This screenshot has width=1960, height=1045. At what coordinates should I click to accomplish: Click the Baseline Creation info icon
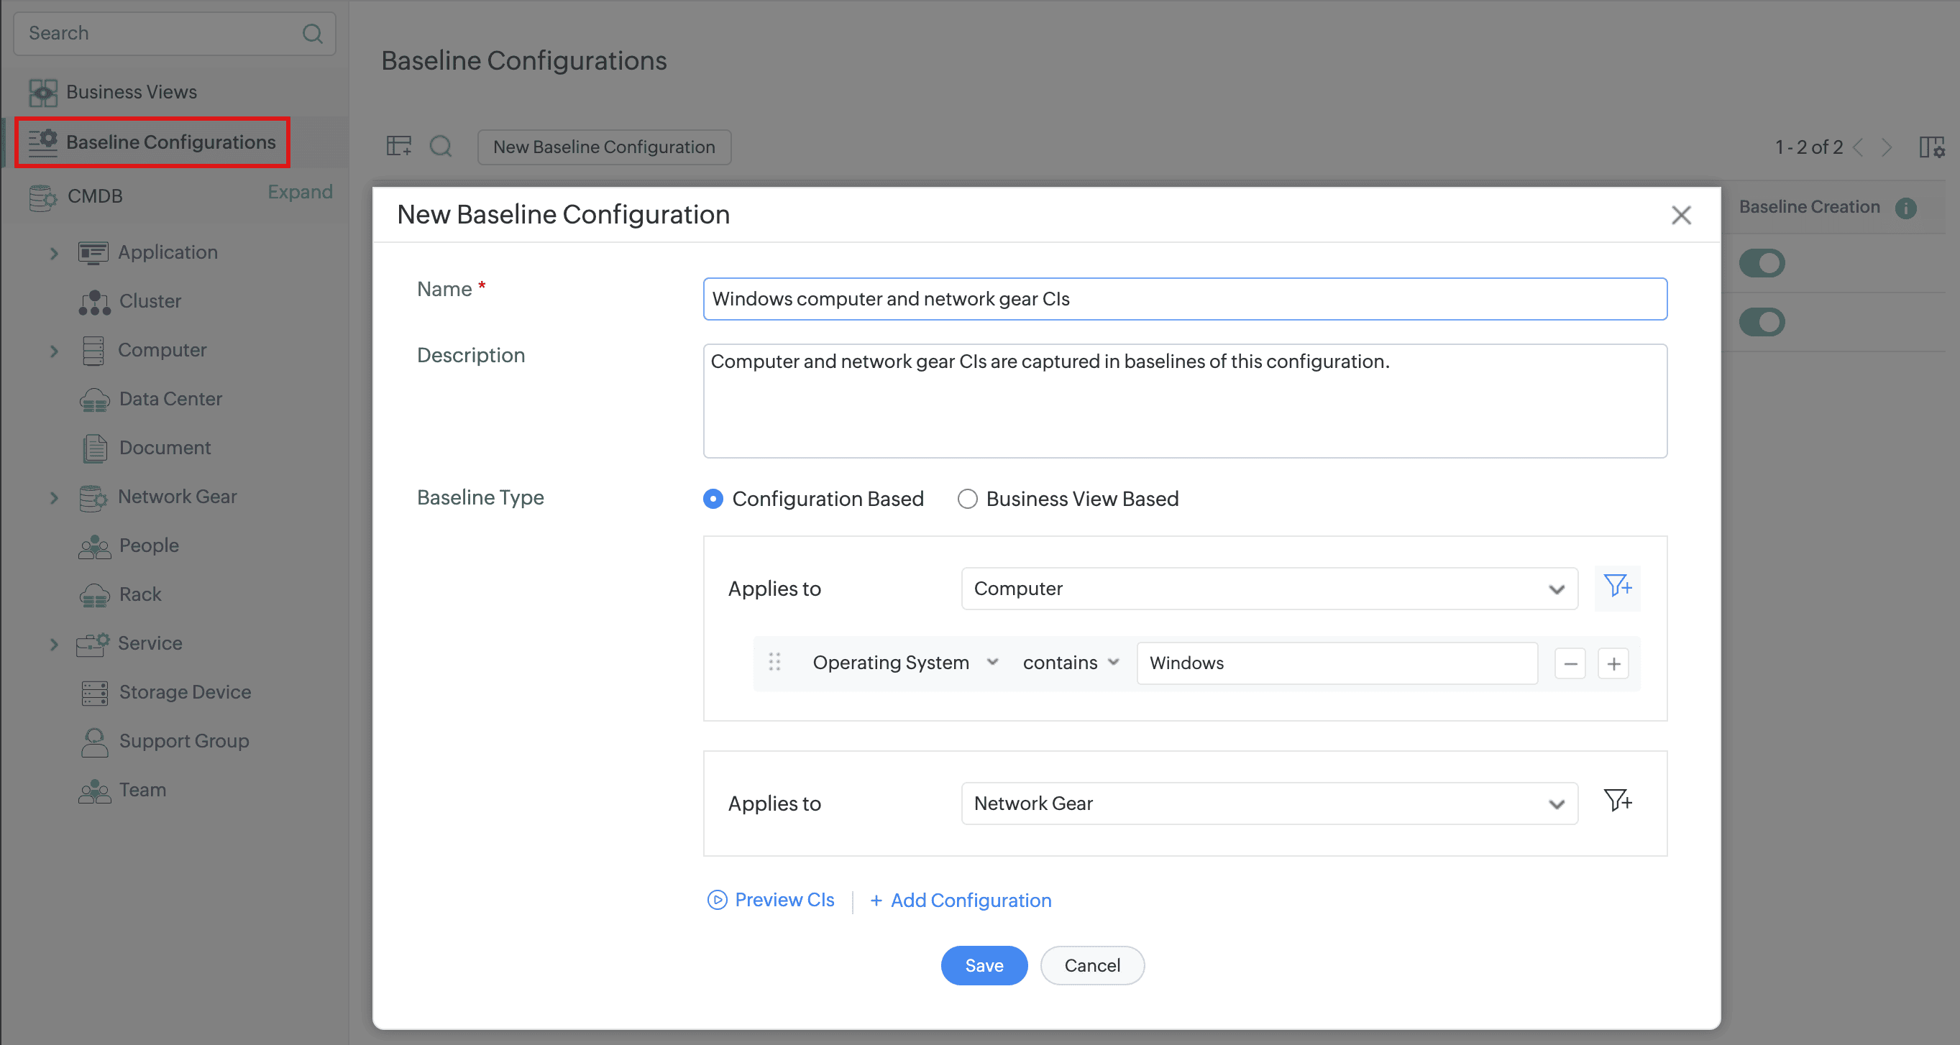coord(1906,208)
